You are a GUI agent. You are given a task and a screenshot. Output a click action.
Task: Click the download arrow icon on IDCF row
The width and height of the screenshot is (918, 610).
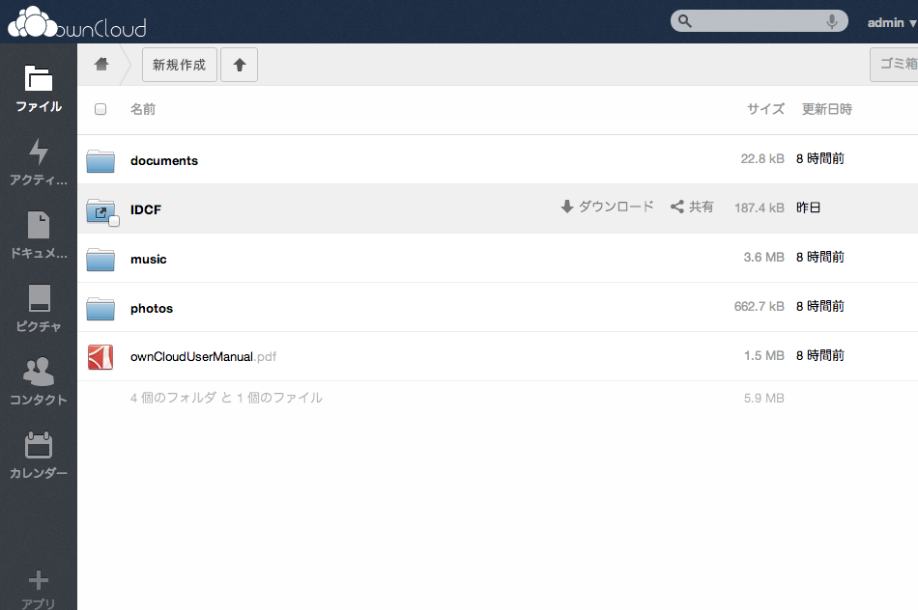pyautogui.click(x=566, y=207)
